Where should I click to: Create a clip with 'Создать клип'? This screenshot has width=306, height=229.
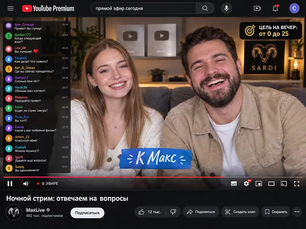(240, 212)
